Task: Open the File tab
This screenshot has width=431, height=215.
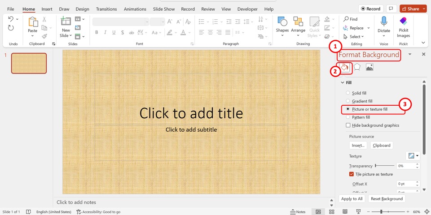Action: 11,9
